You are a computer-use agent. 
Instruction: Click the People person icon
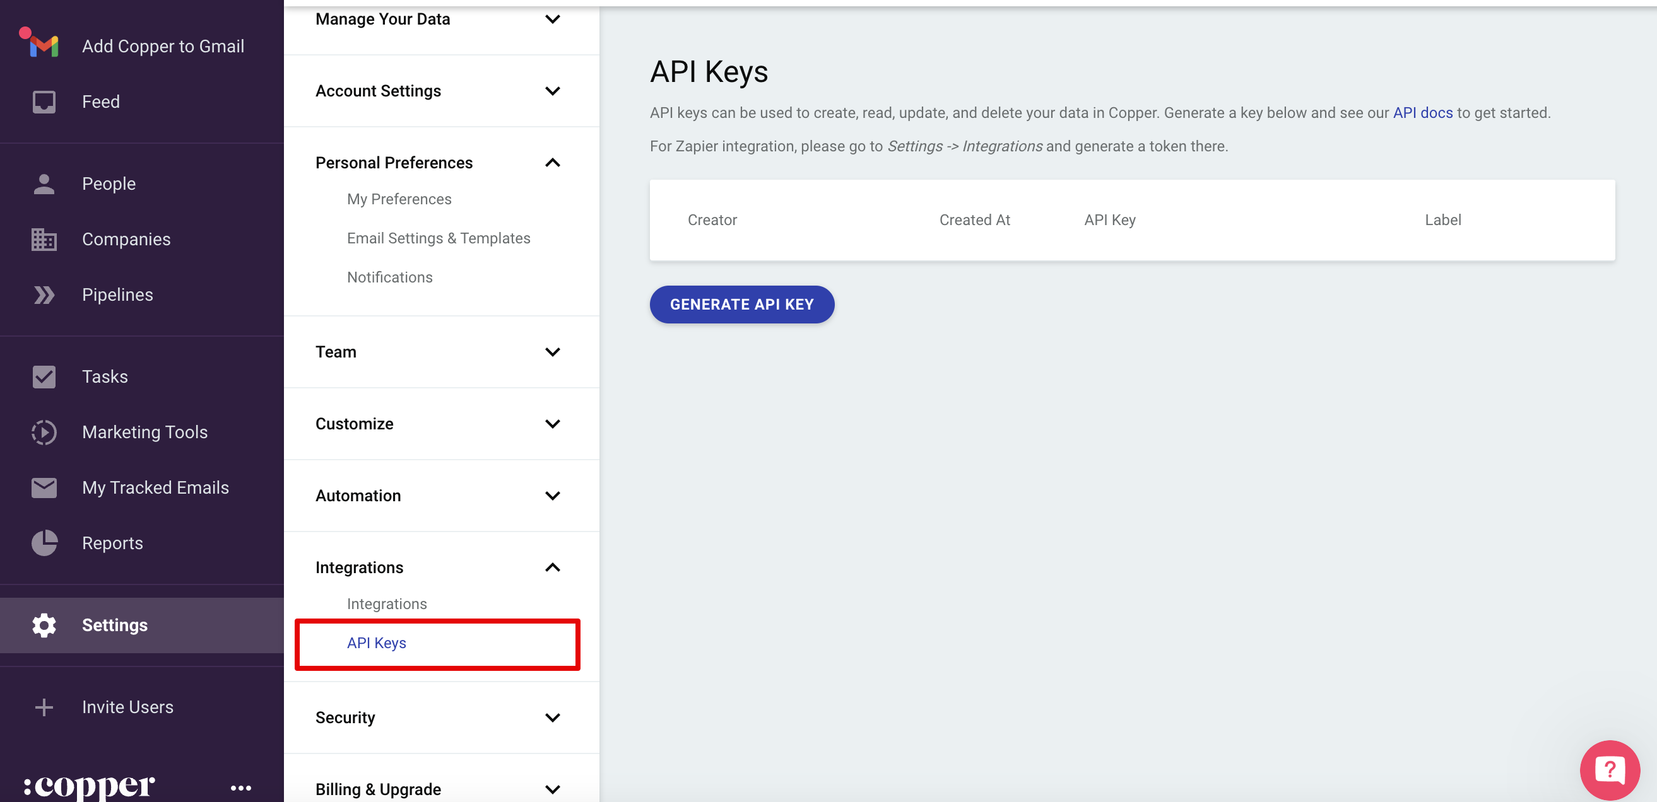pos(44,184)
